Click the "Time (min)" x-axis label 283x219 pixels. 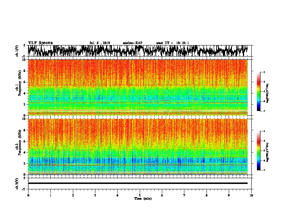click(143, 199)
